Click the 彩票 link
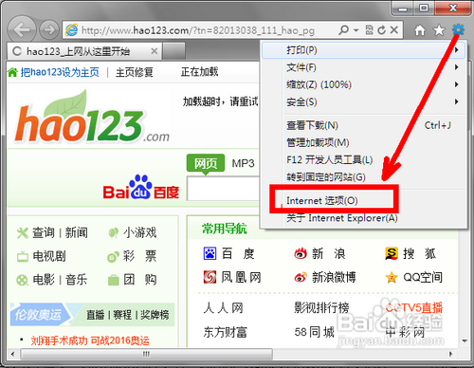 139,256
